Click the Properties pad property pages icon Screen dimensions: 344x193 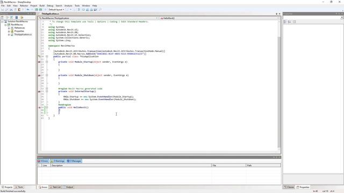[295, 21]
